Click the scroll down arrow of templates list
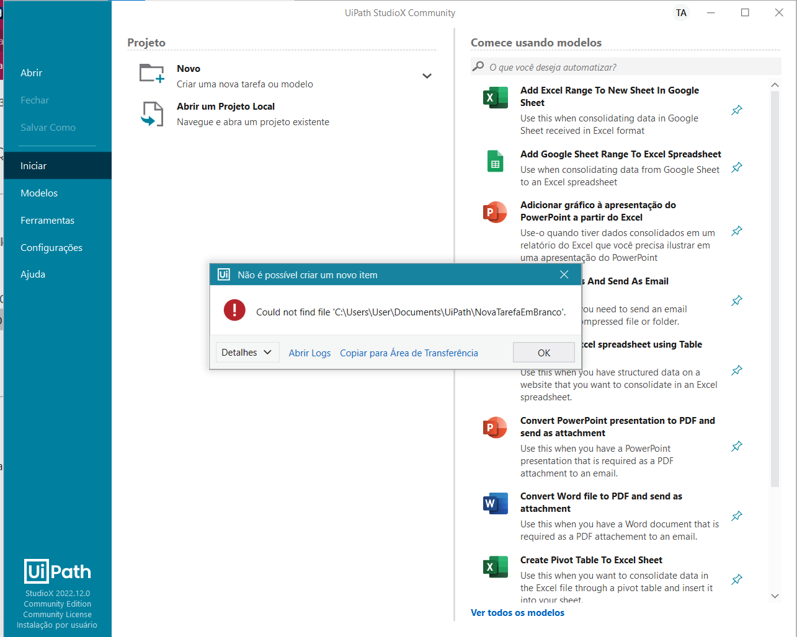This screenshot has width=797, height=637. pos(775,595)
